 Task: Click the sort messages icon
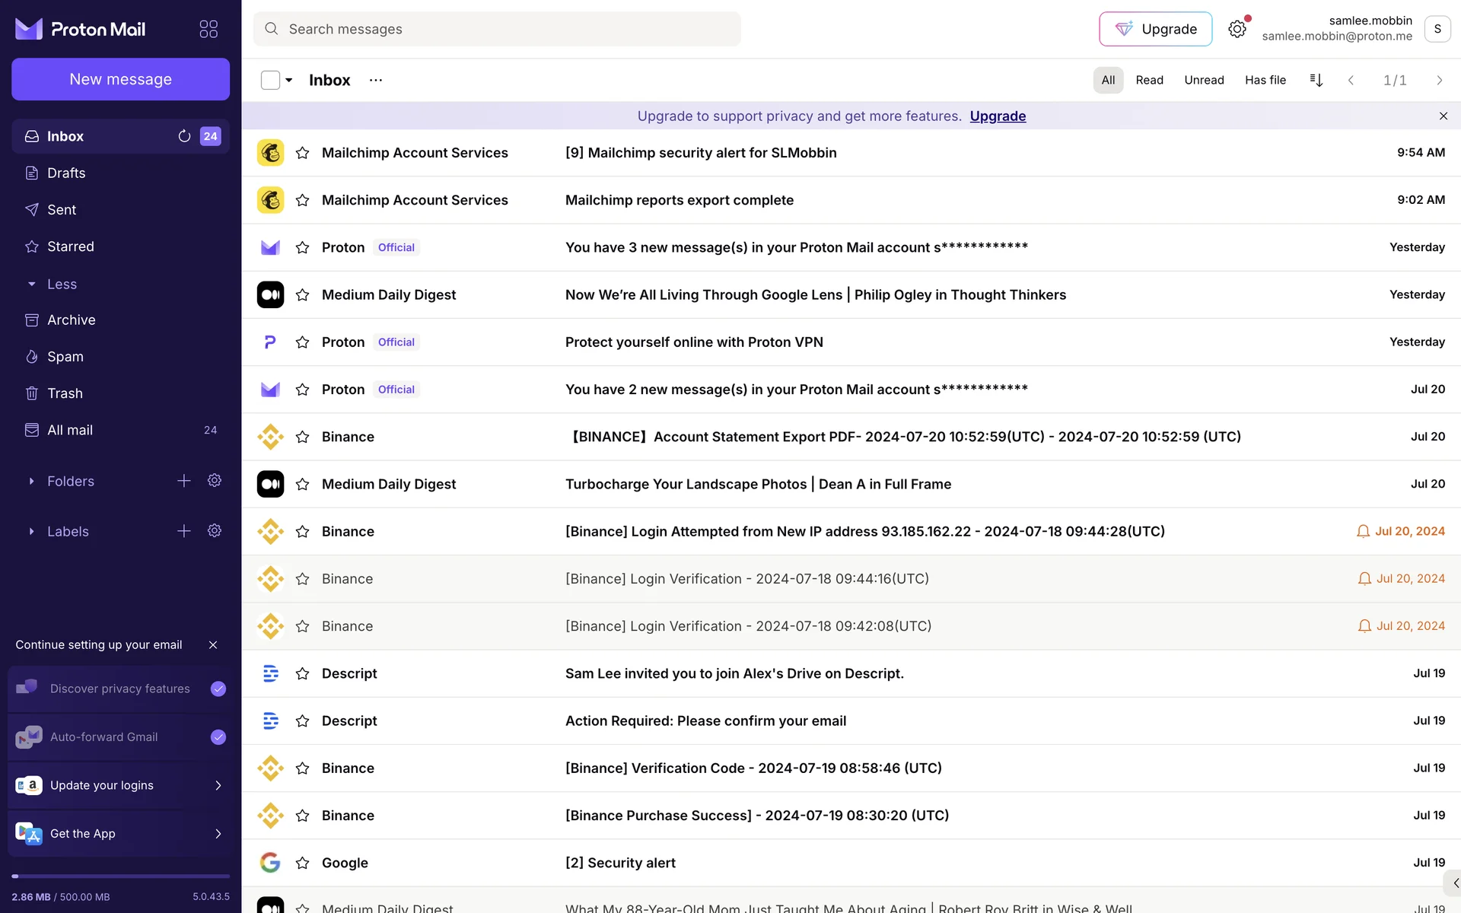tap(1316, 80)
